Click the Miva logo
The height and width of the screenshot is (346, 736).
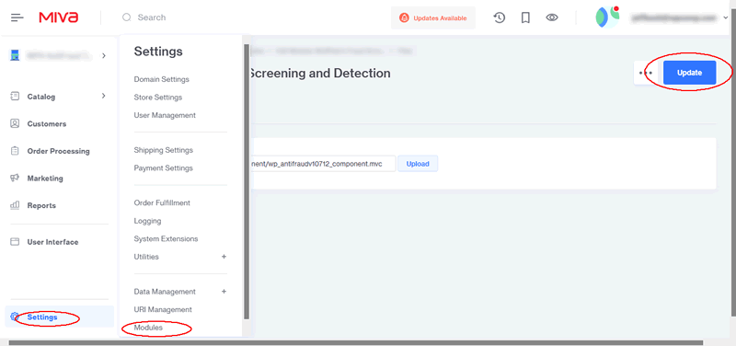pos(59,17)
